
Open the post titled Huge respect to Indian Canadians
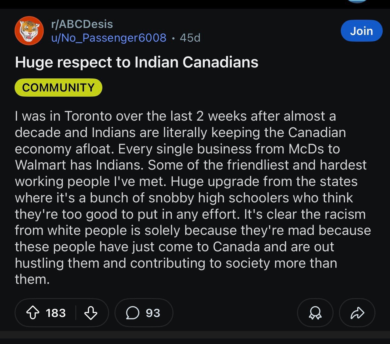point(137,62)
